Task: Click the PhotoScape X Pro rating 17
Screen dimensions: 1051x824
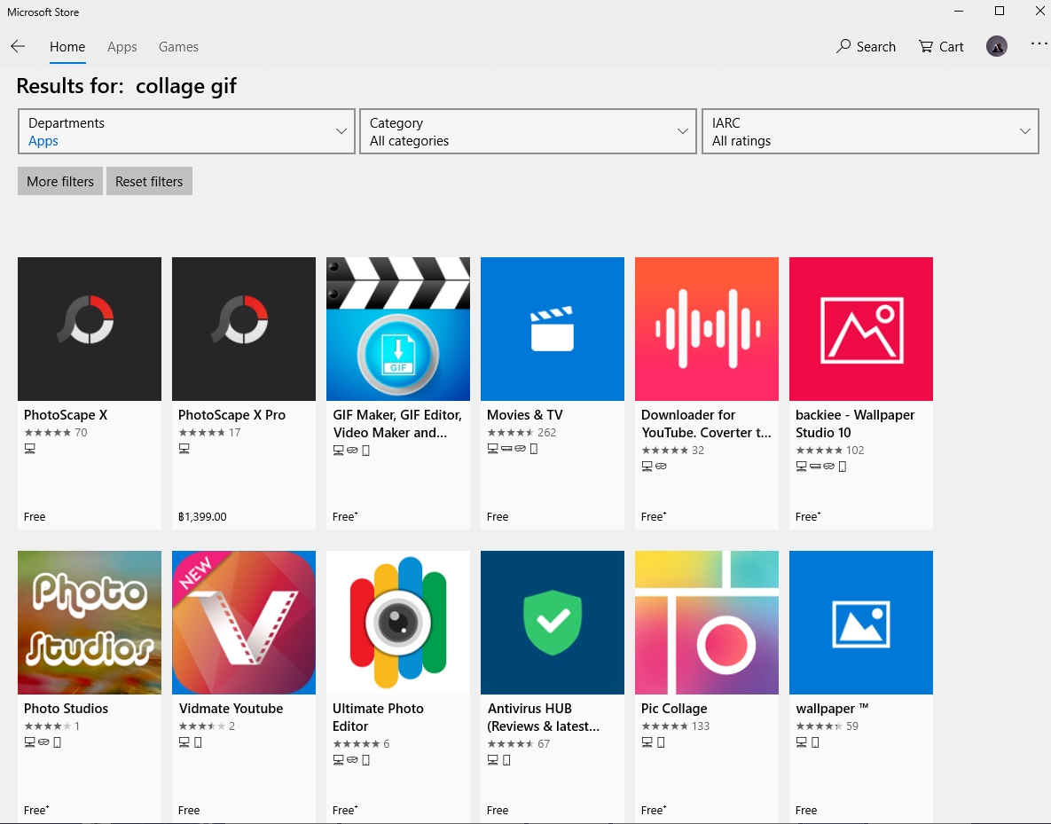Action: pyautogui.click(x=210, y=433)
